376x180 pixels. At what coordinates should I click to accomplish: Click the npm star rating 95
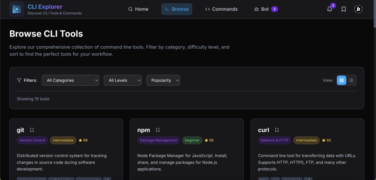209,140
